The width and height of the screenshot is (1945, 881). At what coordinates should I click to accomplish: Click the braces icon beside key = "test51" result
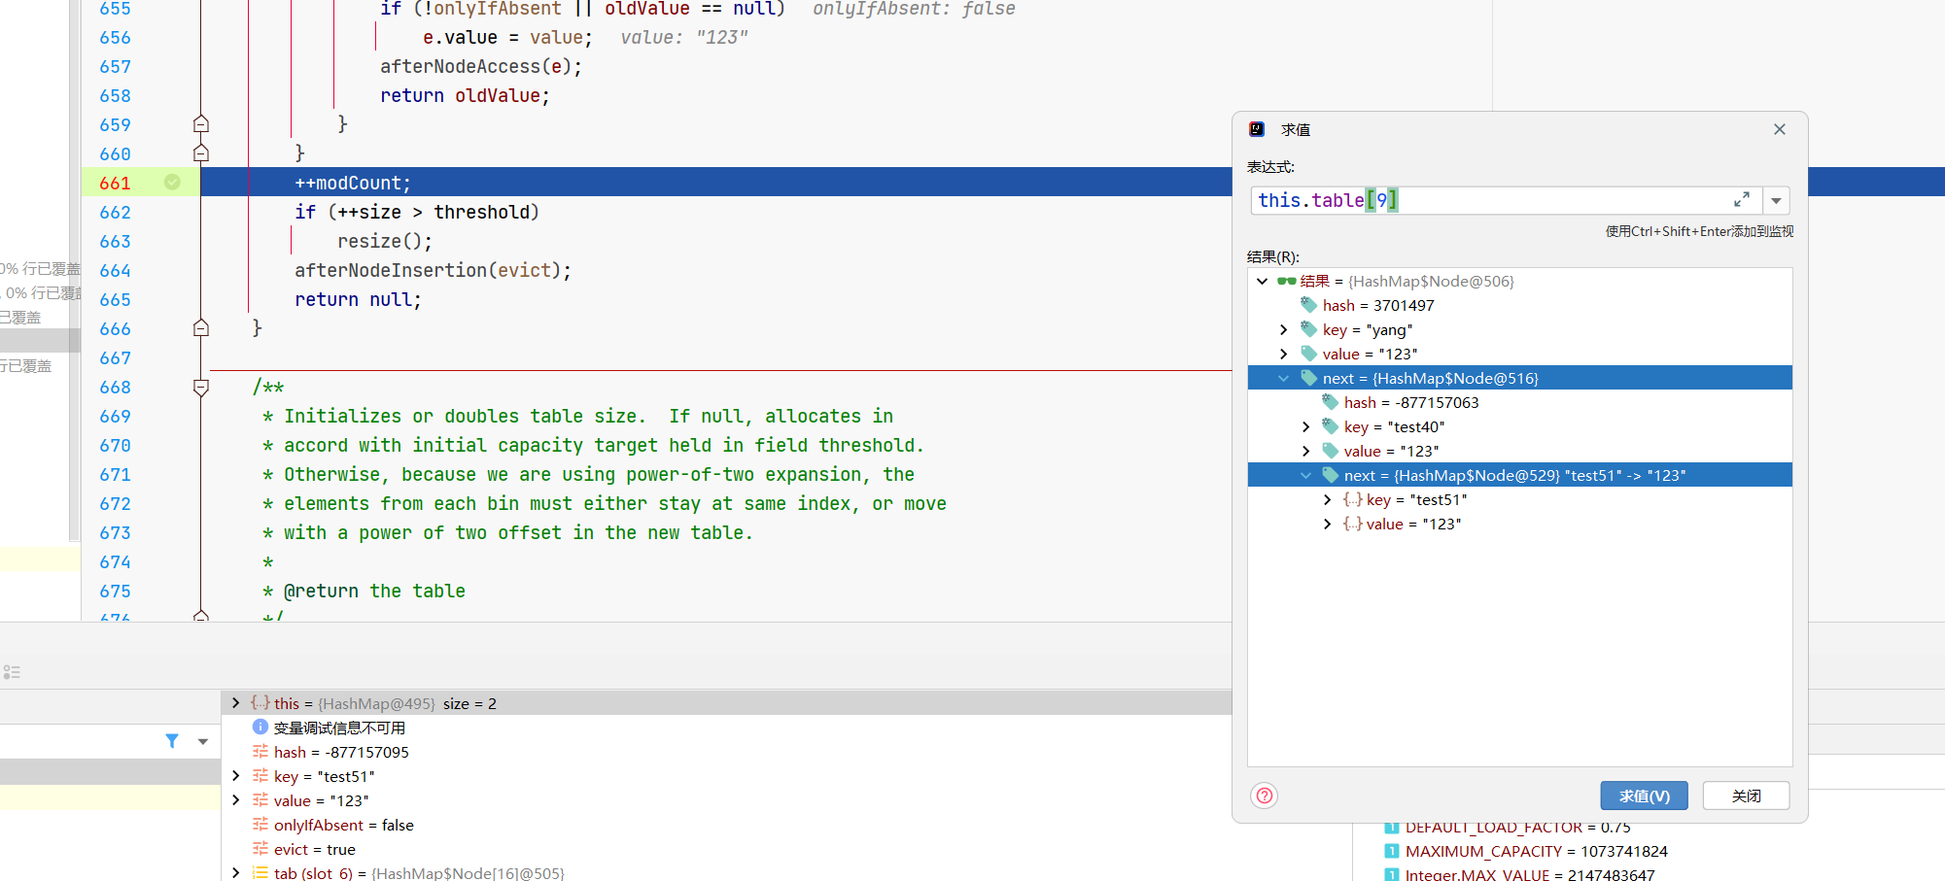[1352, 499]
